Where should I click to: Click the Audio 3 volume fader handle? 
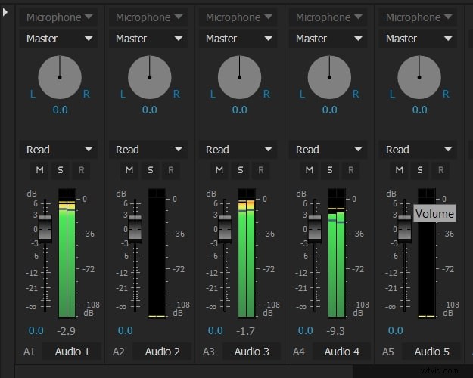coord(225,229)
